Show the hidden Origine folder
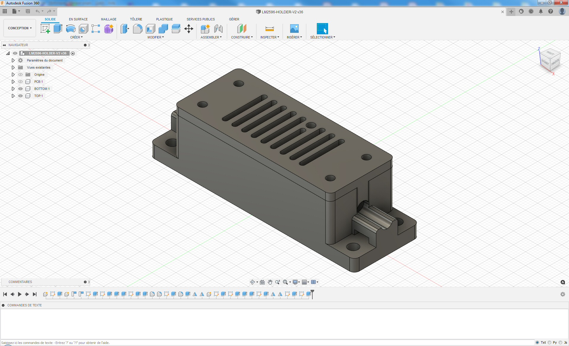 pos(20,75)
